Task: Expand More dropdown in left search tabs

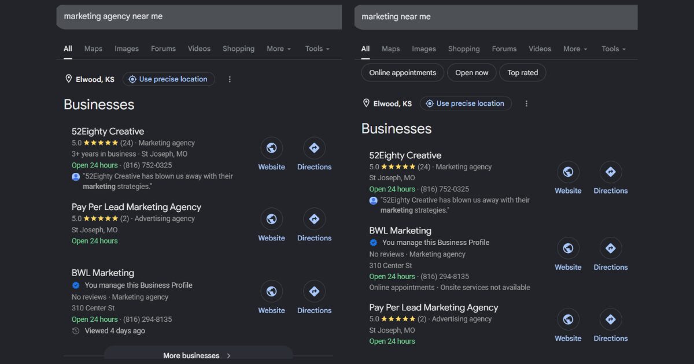Action: (x=279, y=49)
